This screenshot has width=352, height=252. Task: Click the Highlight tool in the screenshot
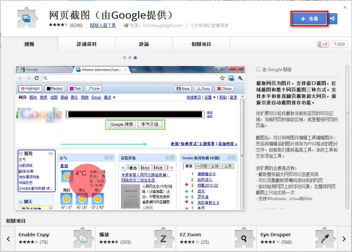[x=30, y=89]
